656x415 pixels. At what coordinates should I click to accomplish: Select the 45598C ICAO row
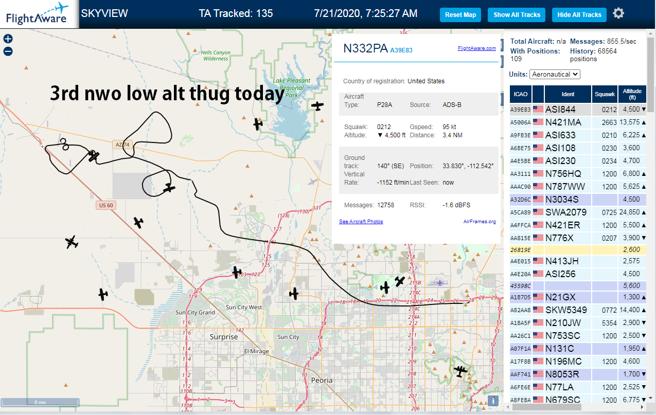click(578, 285)
